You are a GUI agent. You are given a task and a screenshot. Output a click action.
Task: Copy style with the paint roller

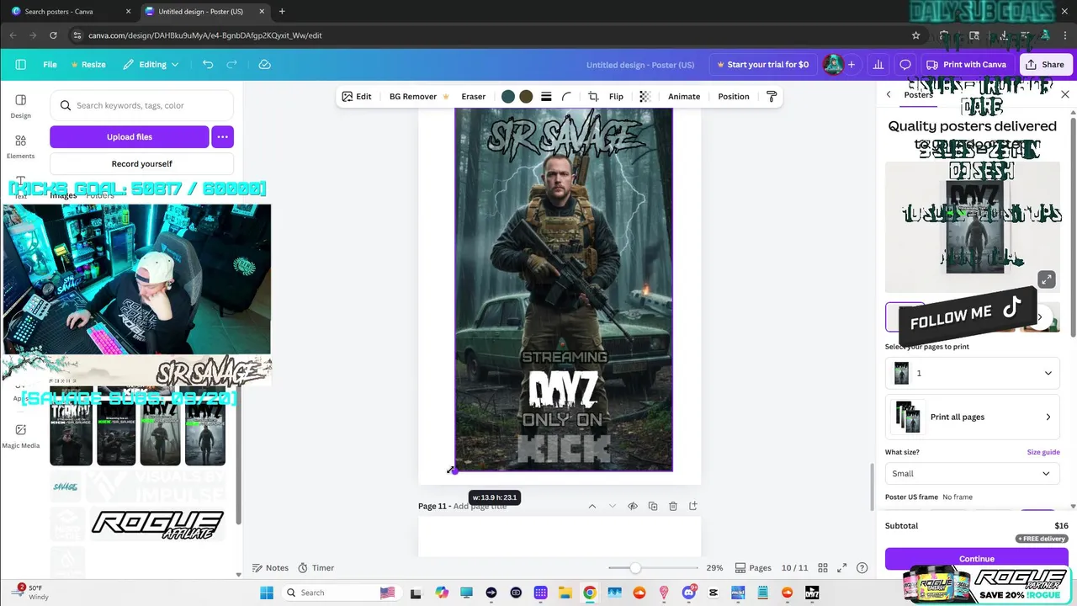pyautogui.click(x=772, y=97)
